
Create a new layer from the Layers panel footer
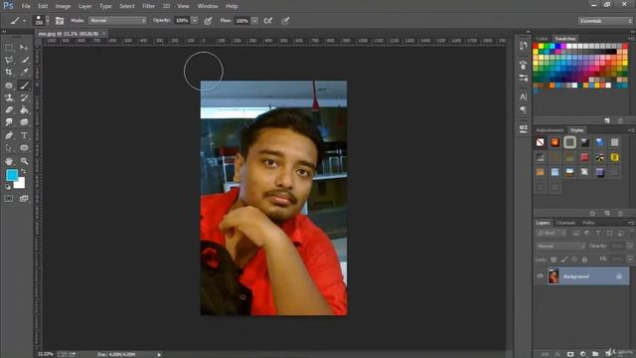point(608,354)
